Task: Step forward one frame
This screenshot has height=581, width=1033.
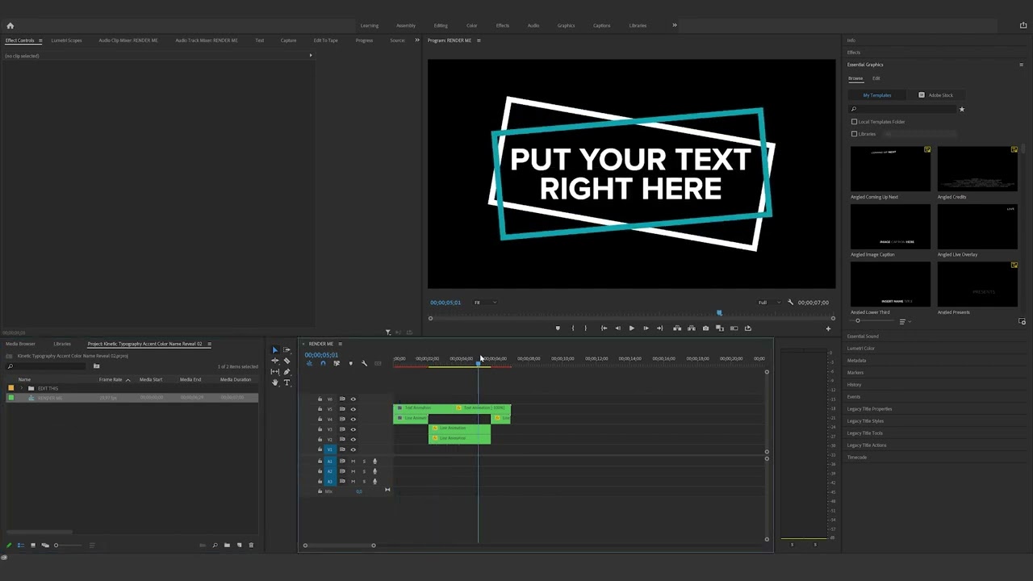Action: coord(646,328)
